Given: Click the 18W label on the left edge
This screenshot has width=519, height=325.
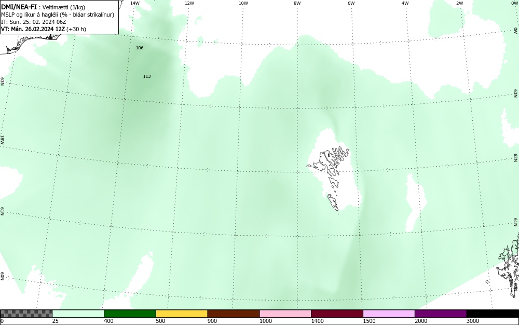Looking at the screenshot, I should tap(2, 139).
